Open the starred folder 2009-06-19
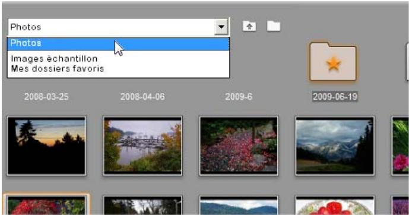The height and width of the screenshot is (215, 409). click(x=333, y=61)
